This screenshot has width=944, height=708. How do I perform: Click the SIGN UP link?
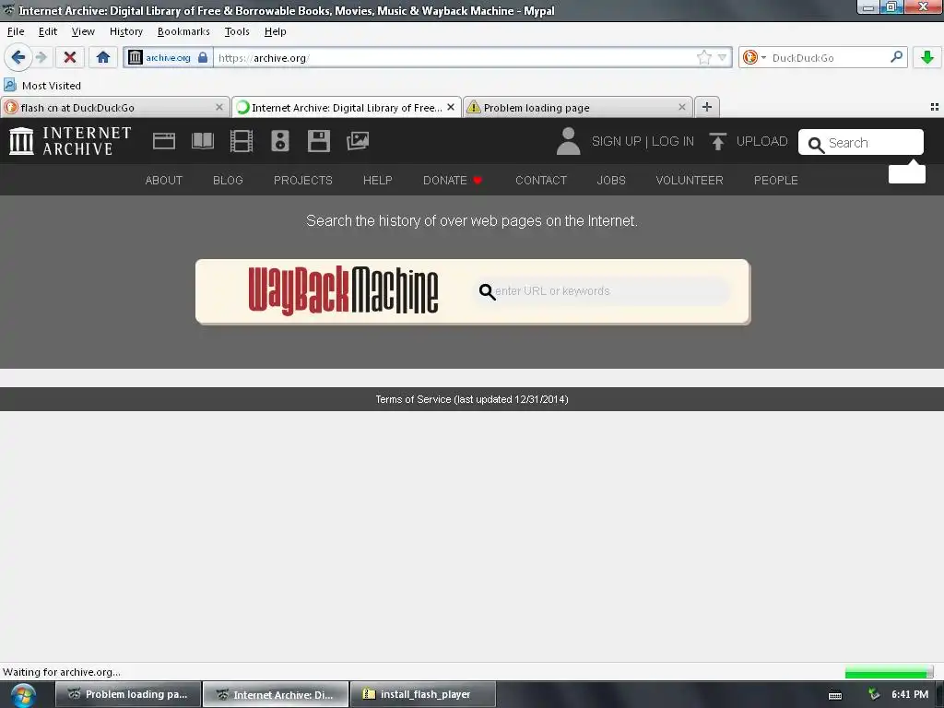pyautogui.click(x=617, y=141)
